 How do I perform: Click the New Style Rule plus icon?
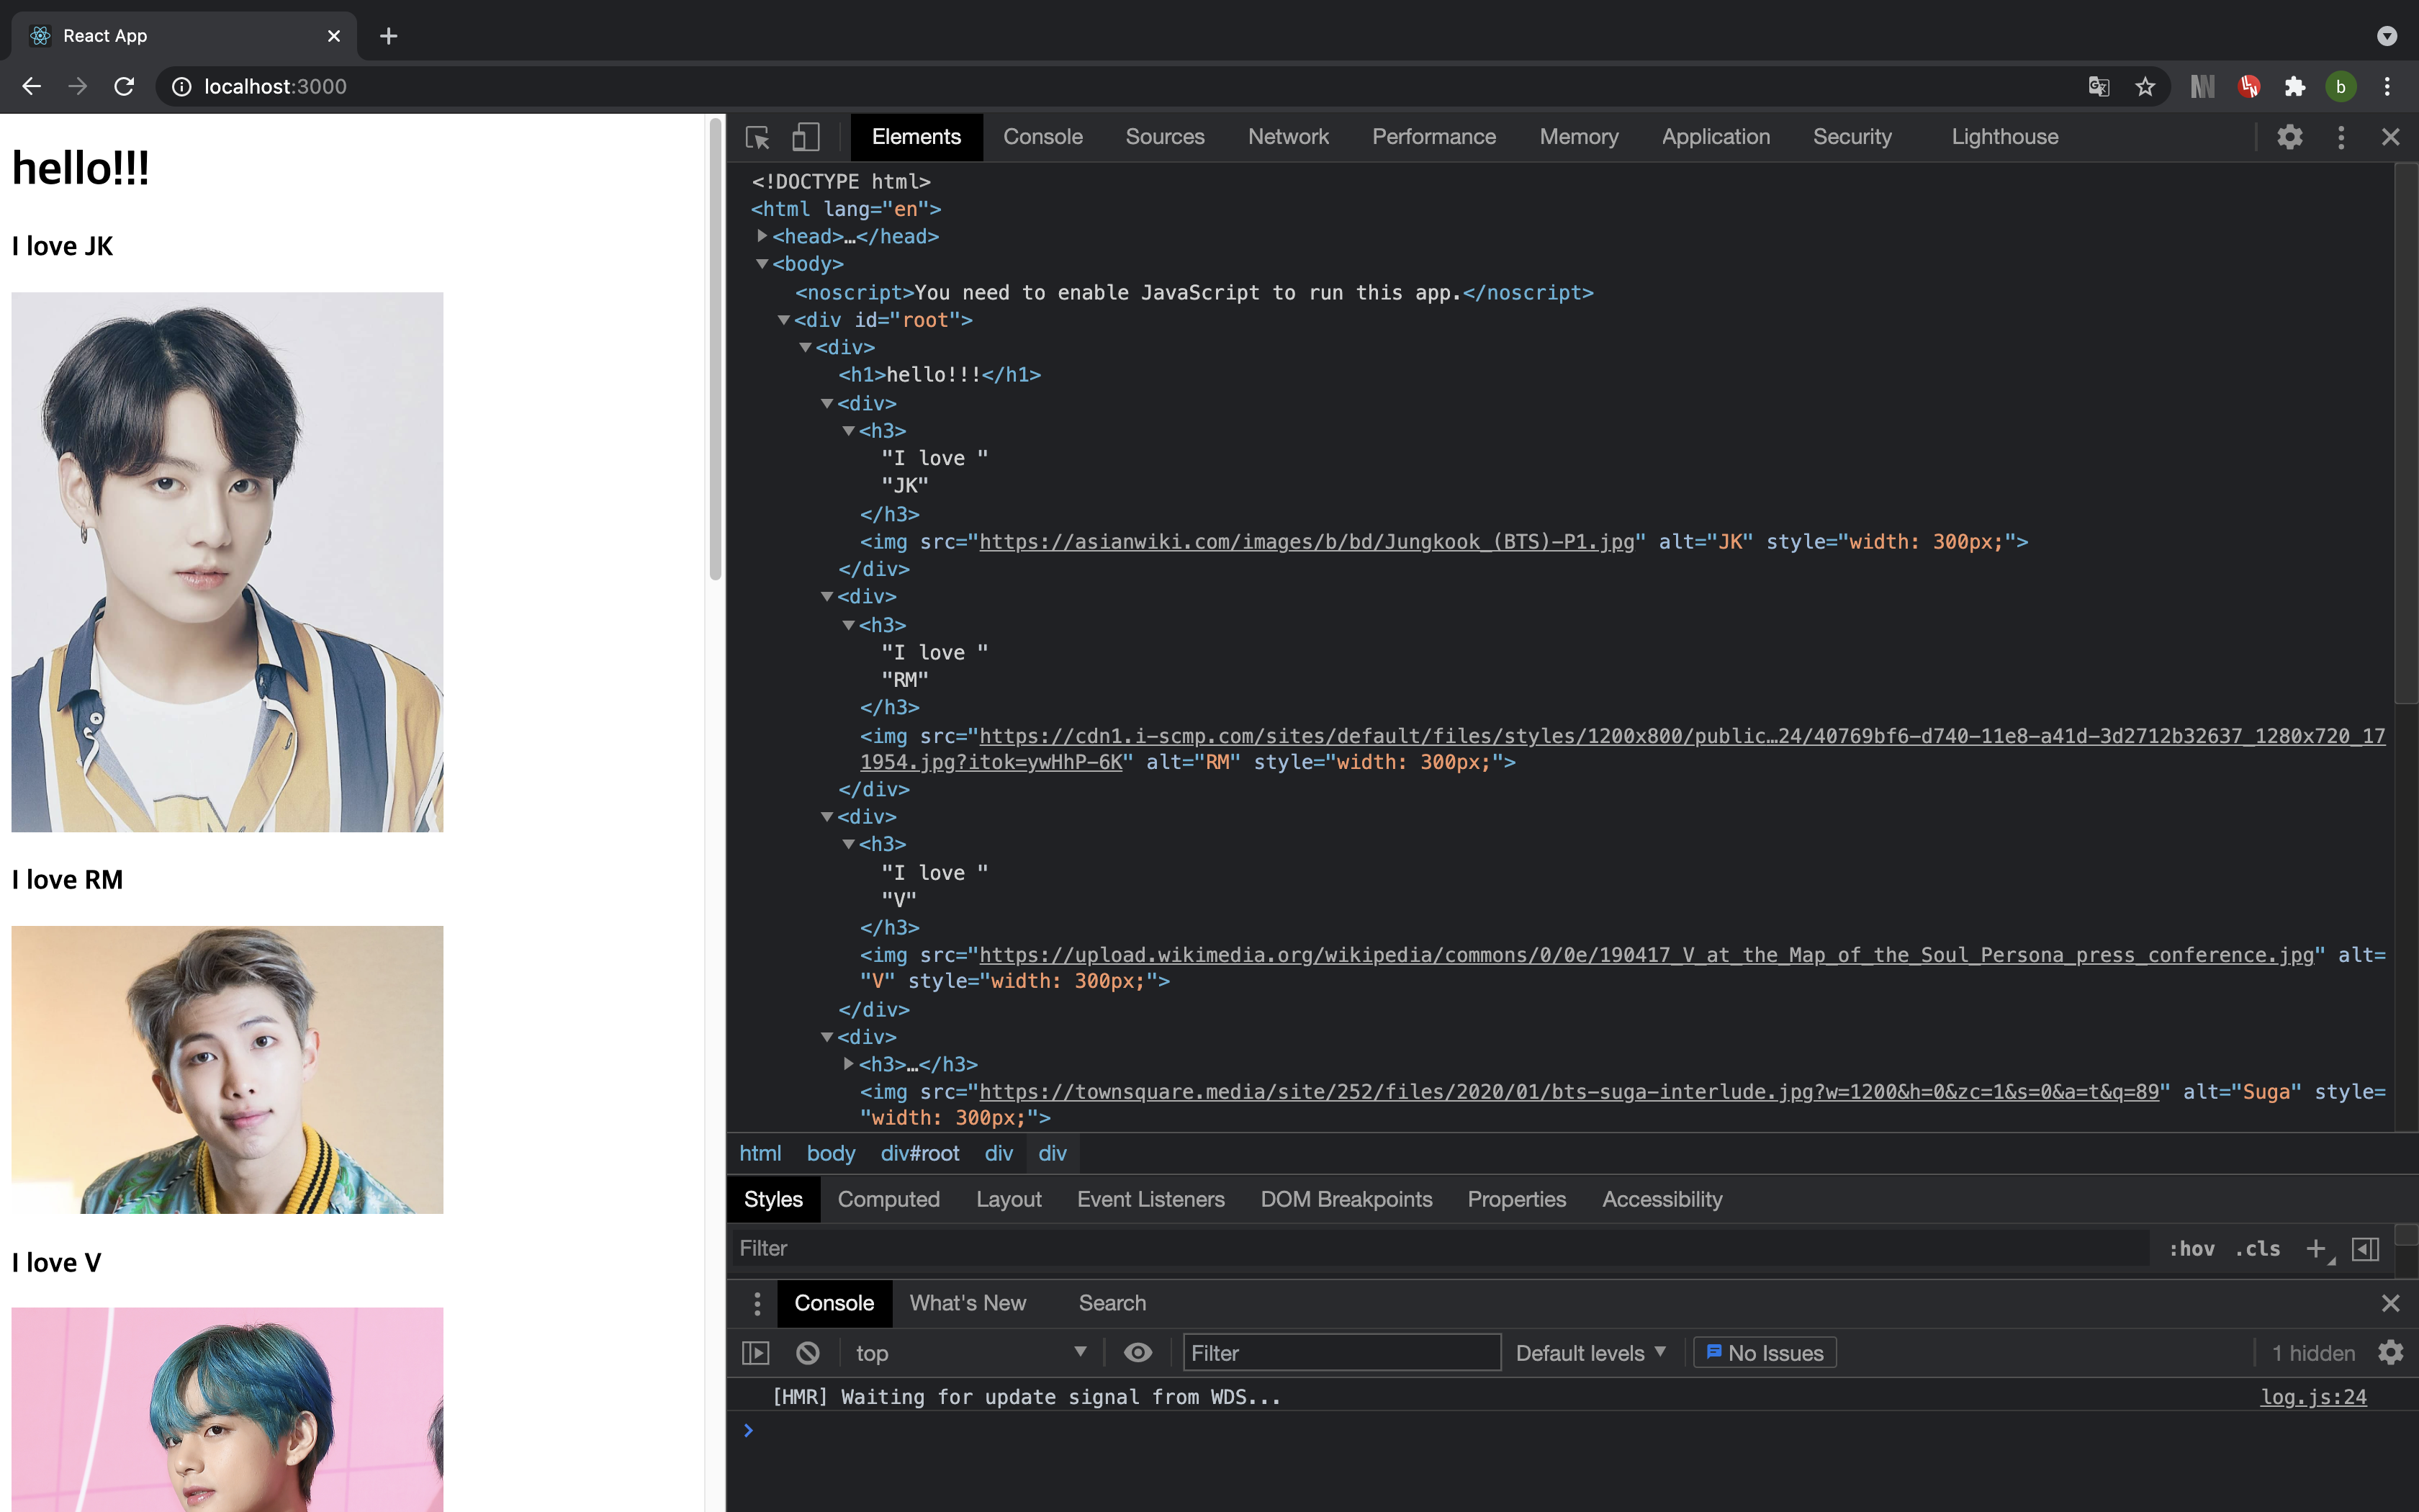(x=2315, y=1248)
